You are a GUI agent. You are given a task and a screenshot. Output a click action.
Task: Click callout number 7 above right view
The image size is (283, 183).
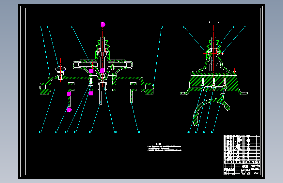tap(245, 27)
